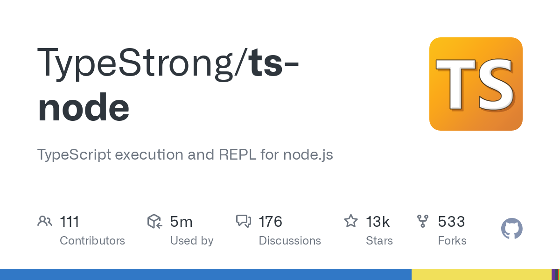
Task: Click the 176 discussions count
Action: (x=271, y=221)
